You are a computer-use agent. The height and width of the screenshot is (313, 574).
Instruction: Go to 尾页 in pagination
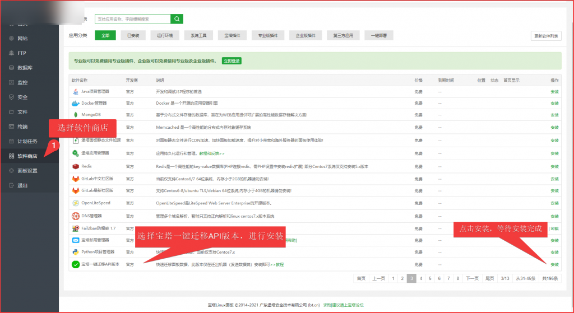click(x=490, y=278)
